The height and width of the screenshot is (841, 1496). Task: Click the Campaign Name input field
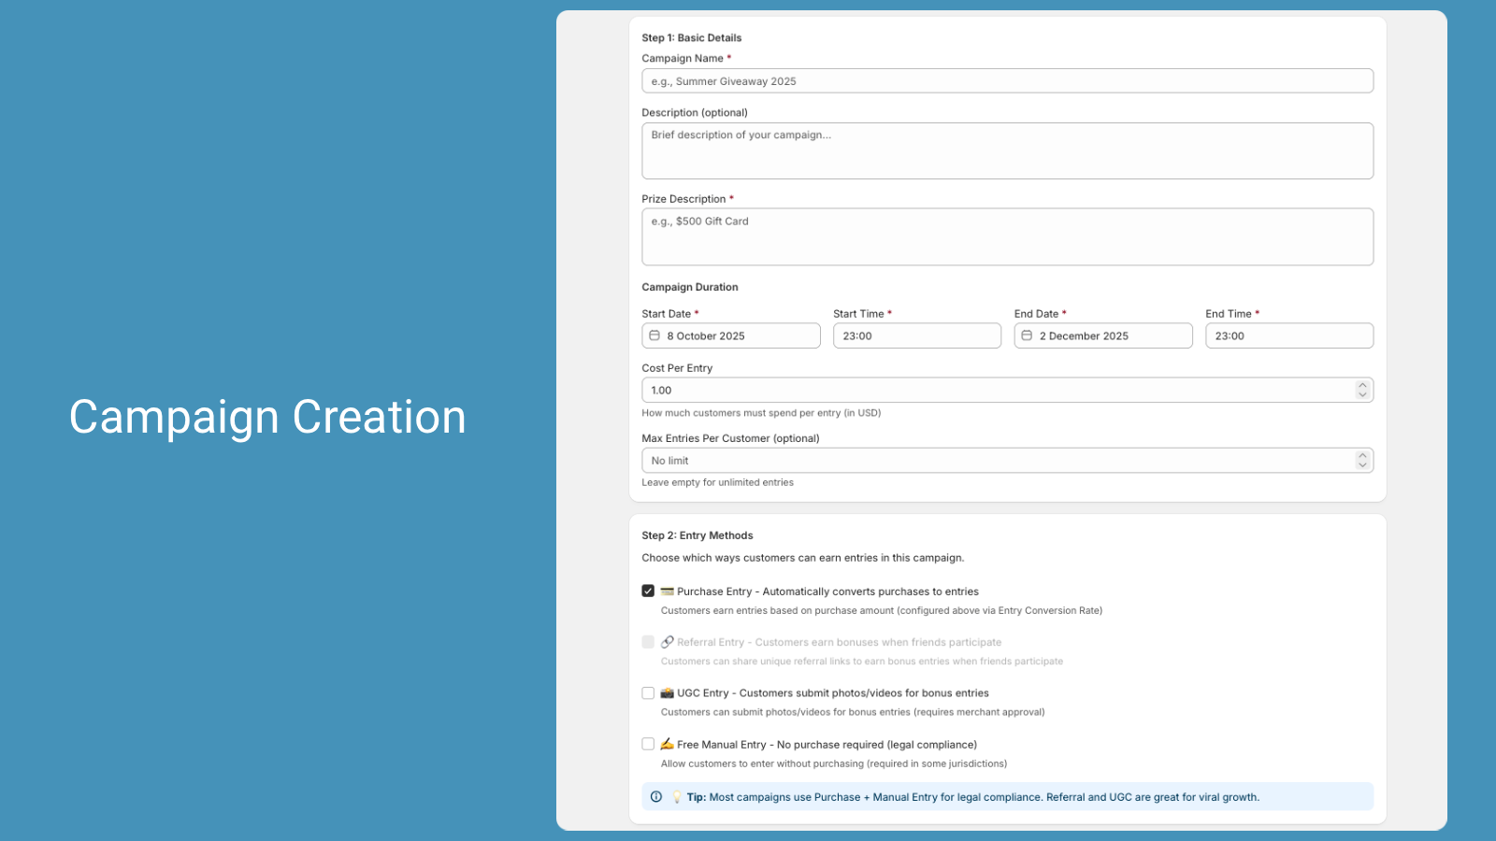tap(1007, 81)
